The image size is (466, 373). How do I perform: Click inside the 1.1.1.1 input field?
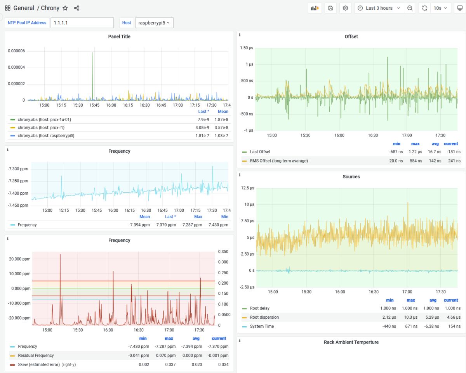[x=82, y=22]
